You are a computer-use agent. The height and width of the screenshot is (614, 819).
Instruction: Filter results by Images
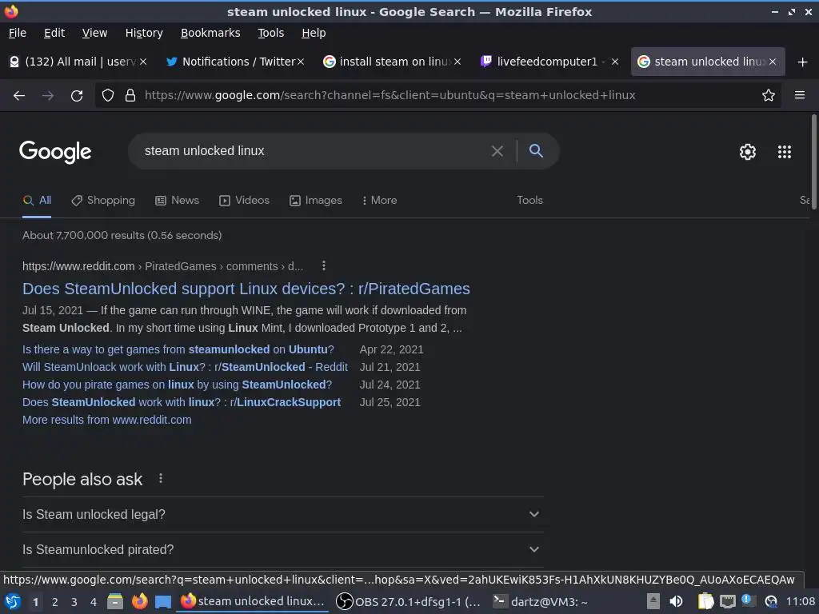point(315,201)
